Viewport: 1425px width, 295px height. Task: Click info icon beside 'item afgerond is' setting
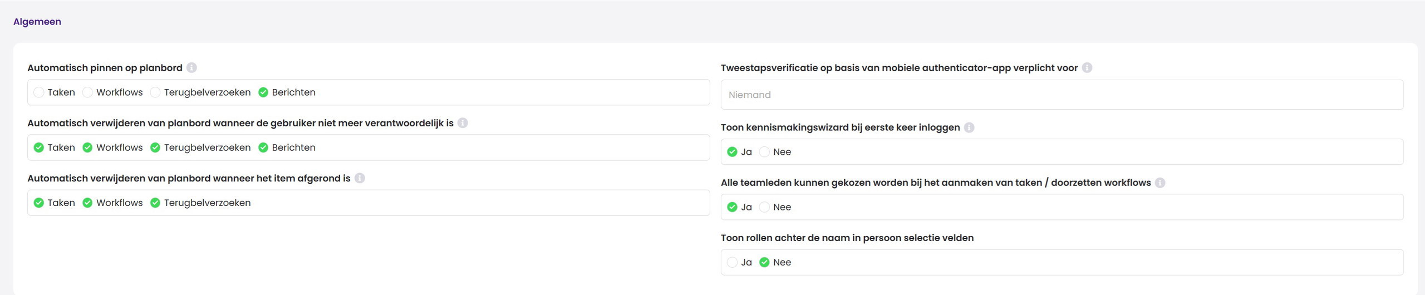coord(360,178)
